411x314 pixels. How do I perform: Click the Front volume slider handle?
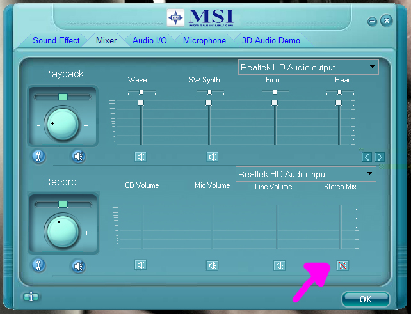pyautogui.click(x=275, y=103)
